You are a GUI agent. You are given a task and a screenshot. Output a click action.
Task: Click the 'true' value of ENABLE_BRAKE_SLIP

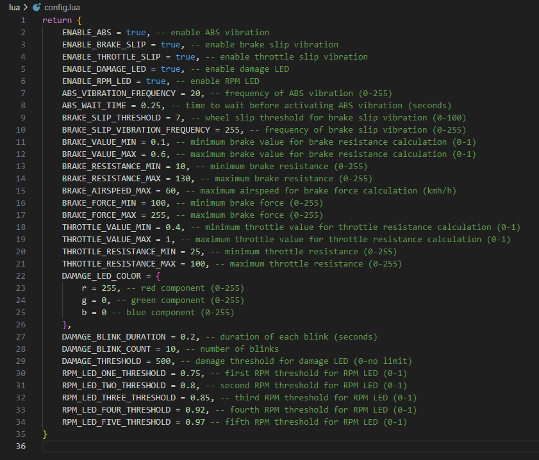pos(170,45)
